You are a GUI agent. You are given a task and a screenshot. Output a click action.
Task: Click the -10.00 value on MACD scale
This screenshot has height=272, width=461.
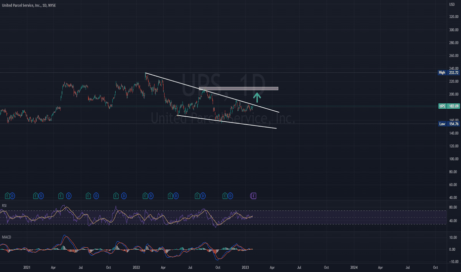(453, 262)
